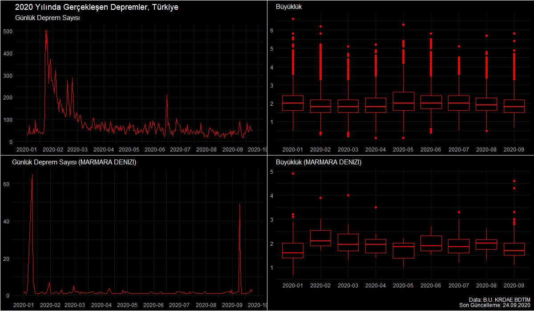Click 2020-05 x-axis label in top Büyüklük chart
The width and height of the screenshot is (534, 311).
click(x=404, y=150)
